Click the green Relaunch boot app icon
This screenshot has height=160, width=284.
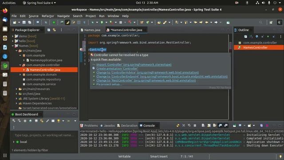click(54, 22)
